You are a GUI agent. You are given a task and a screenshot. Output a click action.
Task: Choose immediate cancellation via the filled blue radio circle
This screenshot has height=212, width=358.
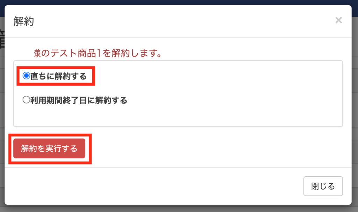26,75
